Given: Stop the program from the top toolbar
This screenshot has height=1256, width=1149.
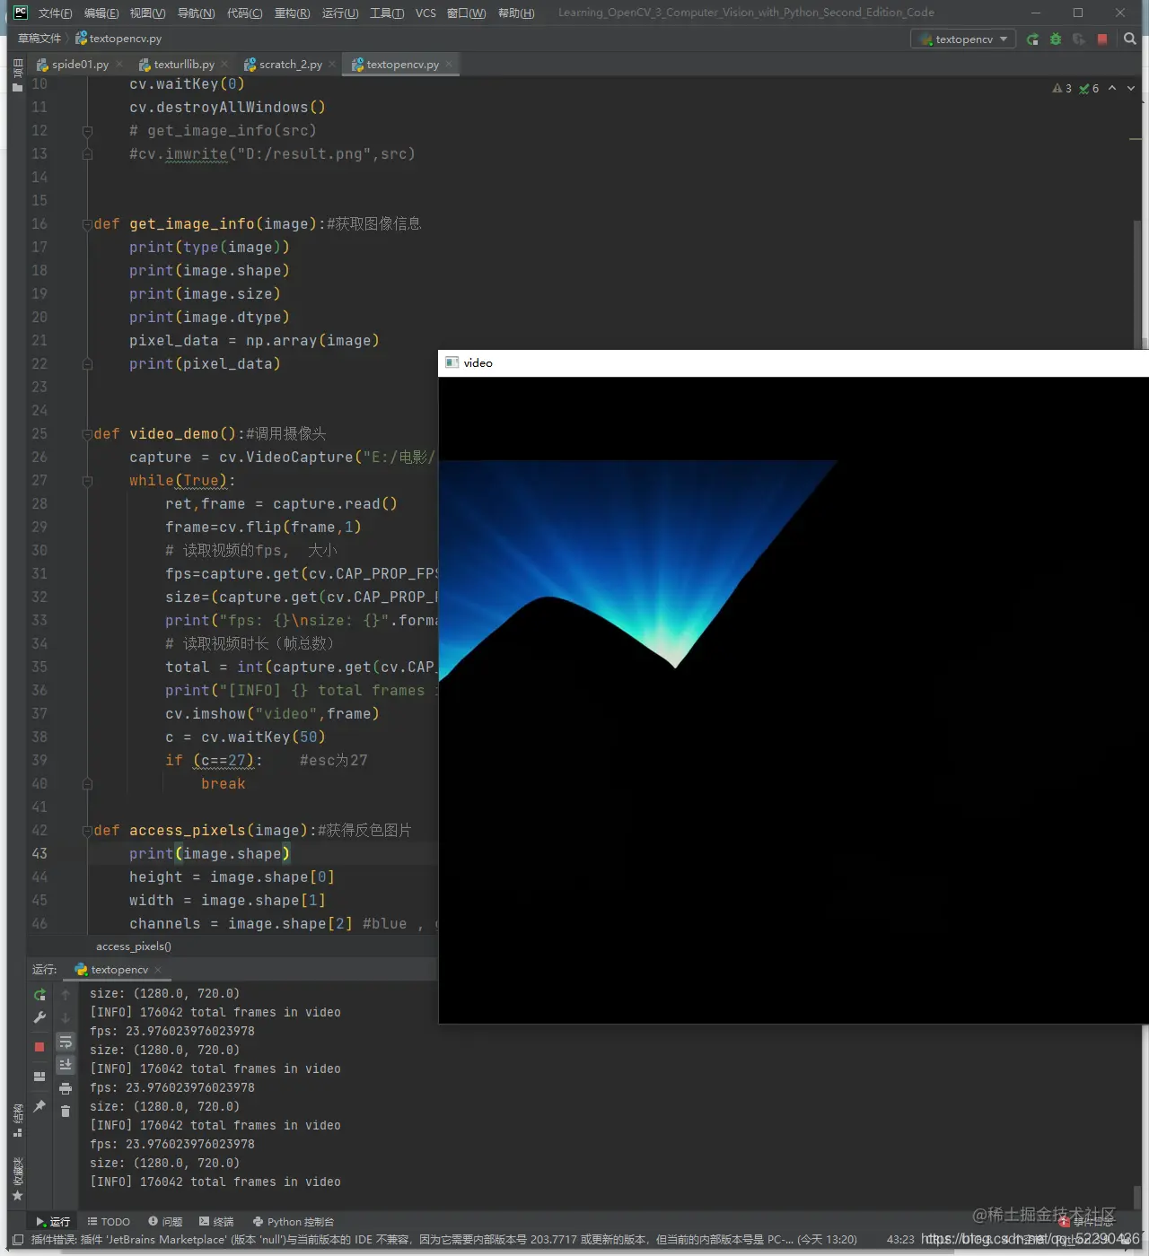Looking at the screenshot, I should pos(1102,39).
